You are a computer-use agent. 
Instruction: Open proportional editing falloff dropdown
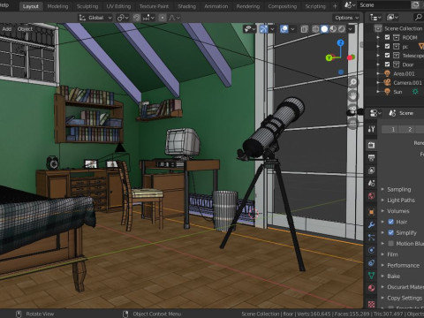coord(174,18)
